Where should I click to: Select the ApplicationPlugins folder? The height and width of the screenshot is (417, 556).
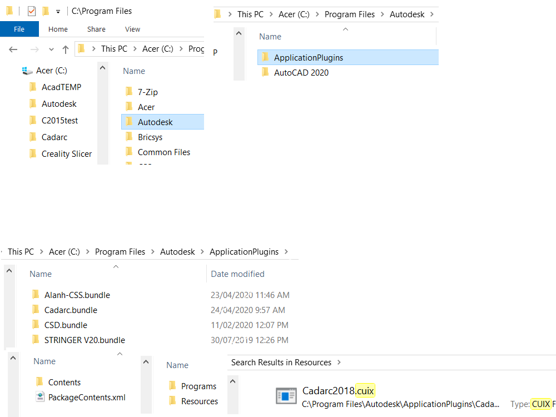(x=348, y=57)
